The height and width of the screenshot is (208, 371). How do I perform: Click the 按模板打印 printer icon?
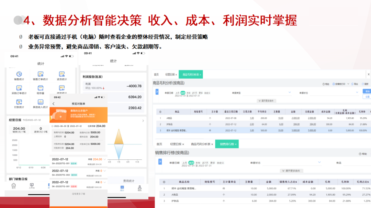334,84
